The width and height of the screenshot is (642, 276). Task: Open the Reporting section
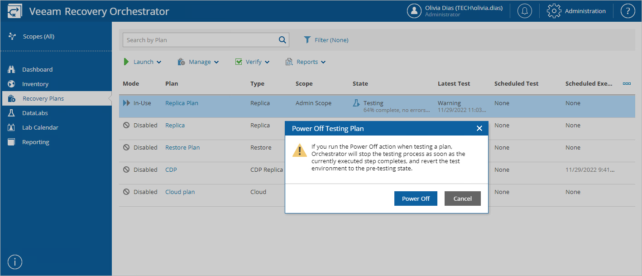point(37,141)
